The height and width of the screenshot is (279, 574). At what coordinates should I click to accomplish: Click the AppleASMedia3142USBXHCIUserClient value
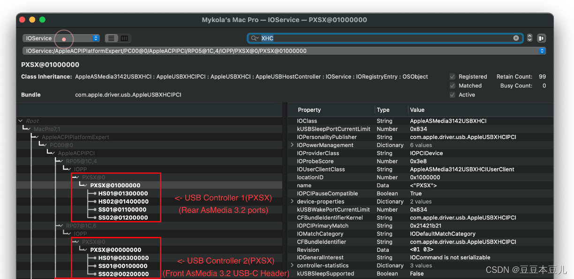462,169
